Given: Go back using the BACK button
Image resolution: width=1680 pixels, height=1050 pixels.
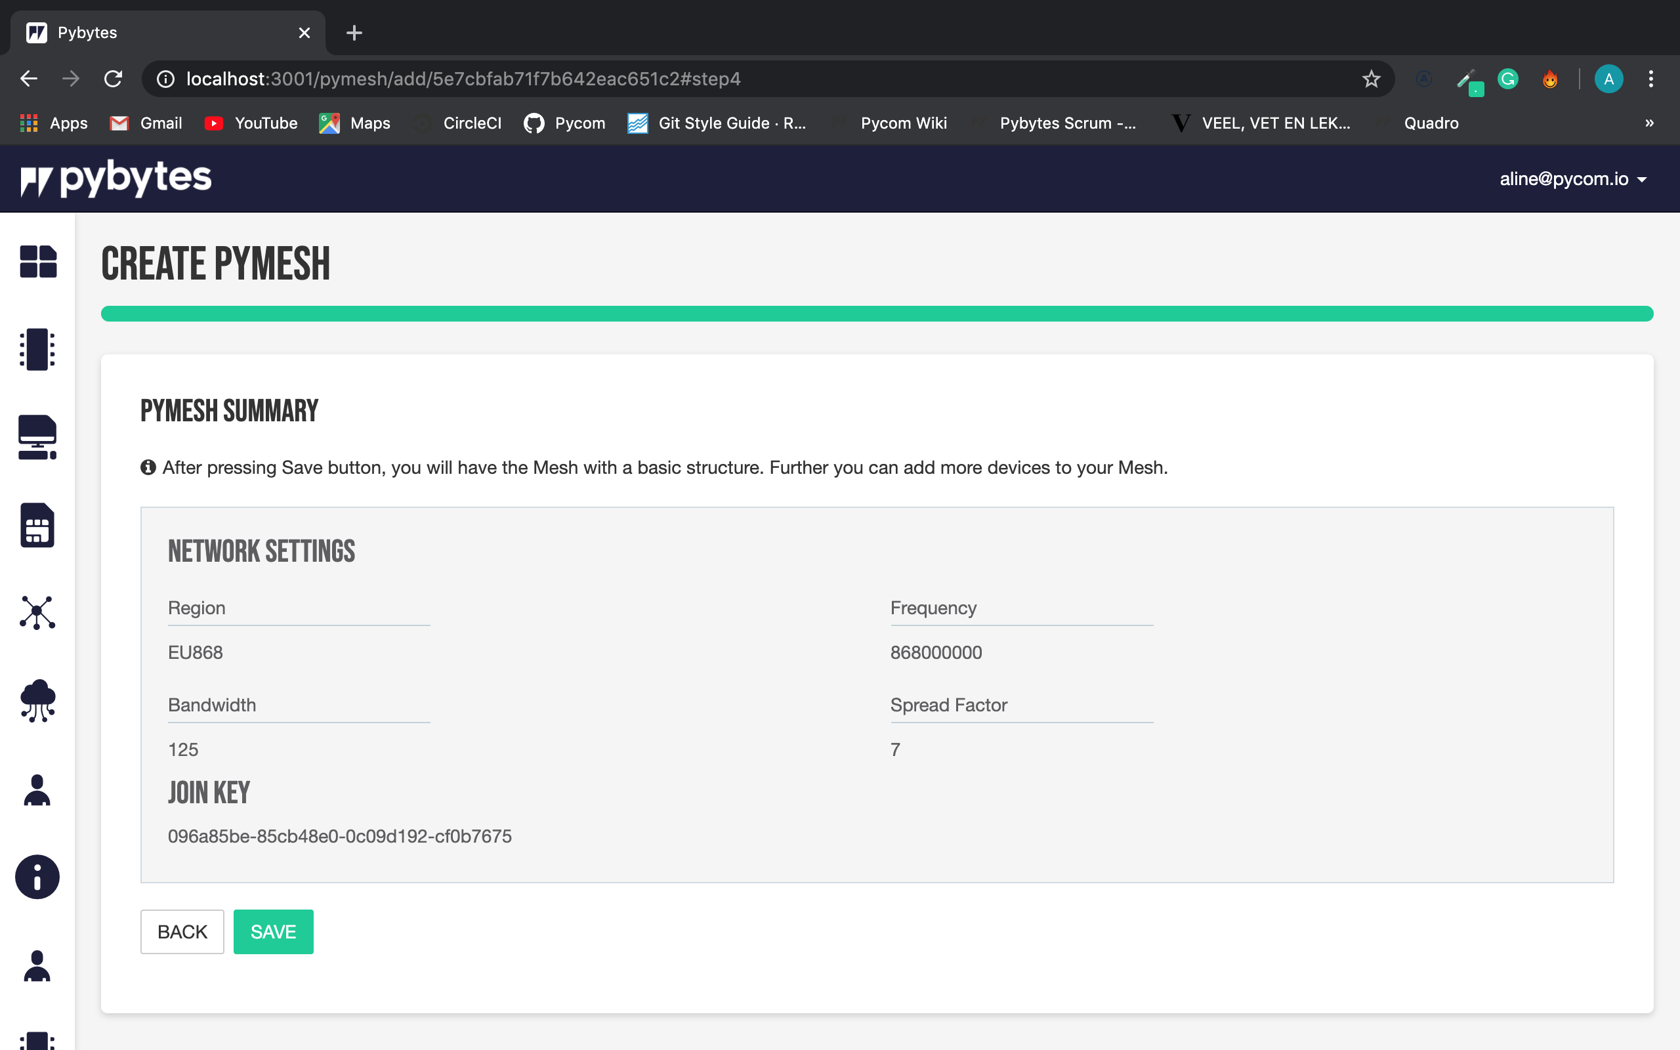Looking at the screenshot, I should (x=182, y=931).
